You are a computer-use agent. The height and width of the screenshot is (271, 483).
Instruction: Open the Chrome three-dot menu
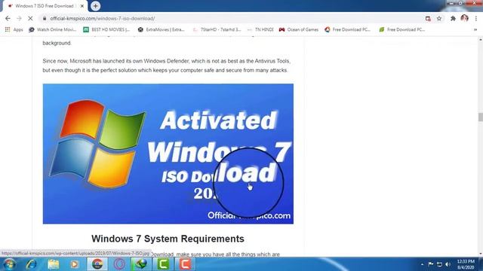click(x=476, y=19)
